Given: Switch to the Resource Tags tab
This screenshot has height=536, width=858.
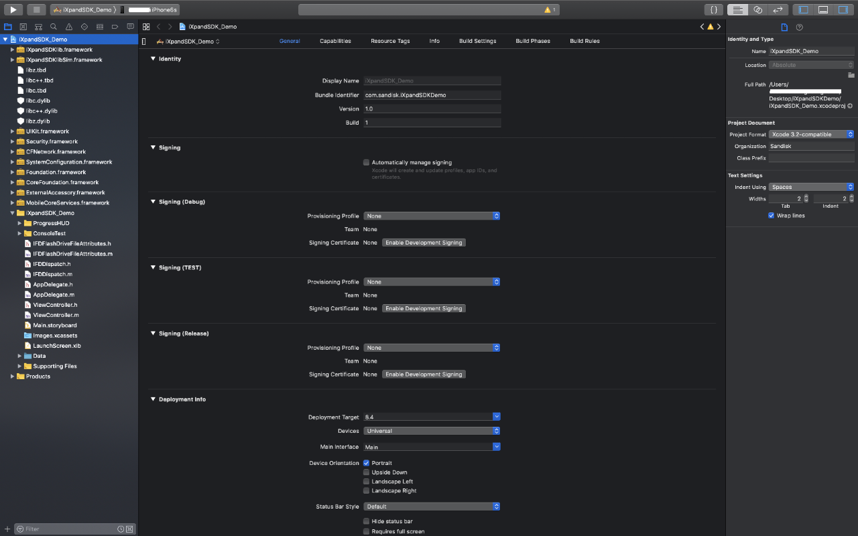Looking at the screenshot, I should 390,41.
